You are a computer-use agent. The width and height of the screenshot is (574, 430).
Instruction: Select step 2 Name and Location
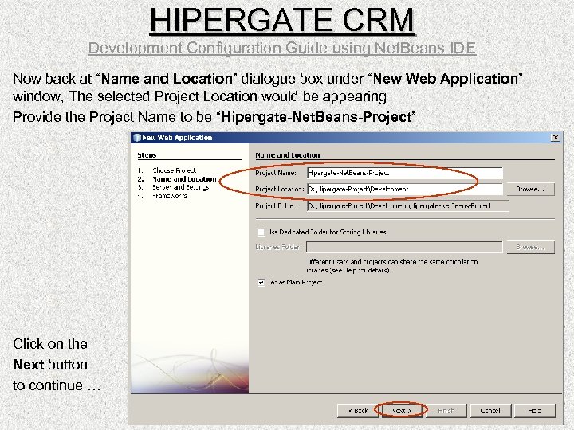[184, 179]
